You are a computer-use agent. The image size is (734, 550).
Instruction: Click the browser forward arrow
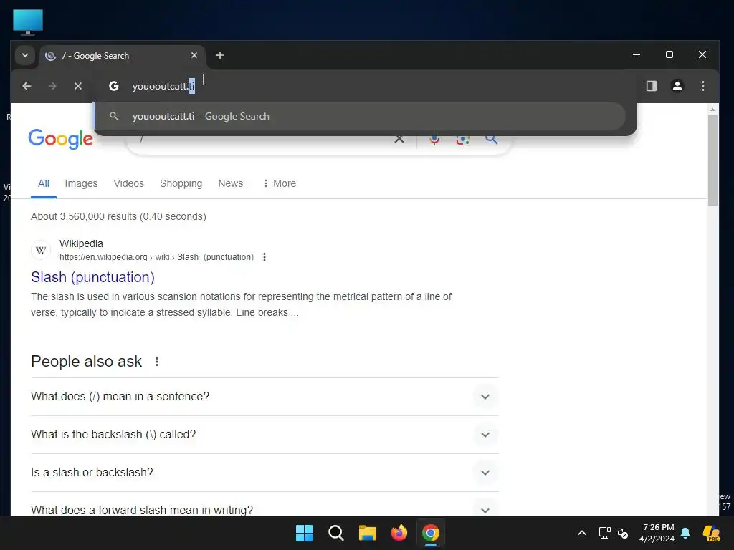[x=52, y=86]
